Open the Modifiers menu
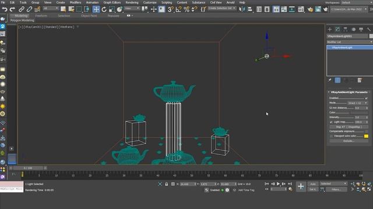 (x=75, y=2)
